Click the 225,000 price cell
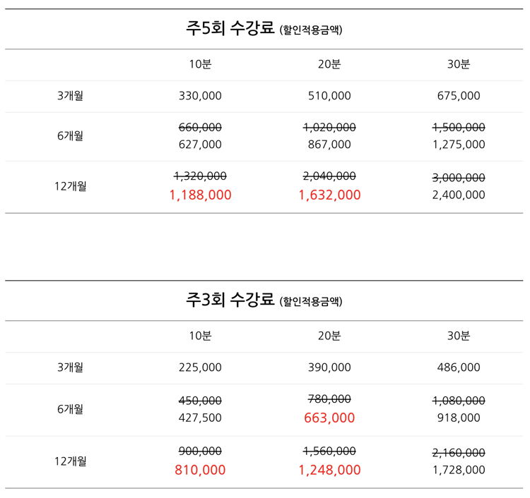 pyautogui.click(x=200, y=368)
